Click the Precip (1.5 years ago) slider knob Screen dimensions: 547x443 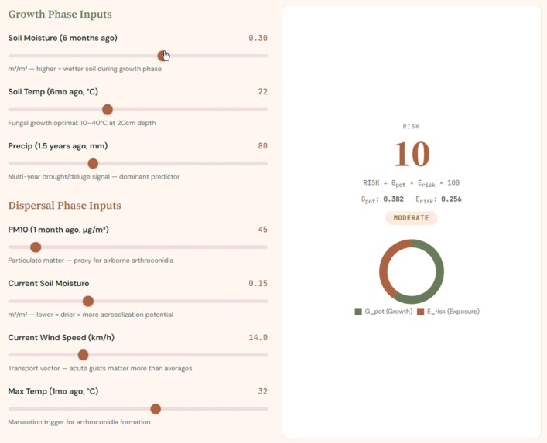click(x=93, y=163)
